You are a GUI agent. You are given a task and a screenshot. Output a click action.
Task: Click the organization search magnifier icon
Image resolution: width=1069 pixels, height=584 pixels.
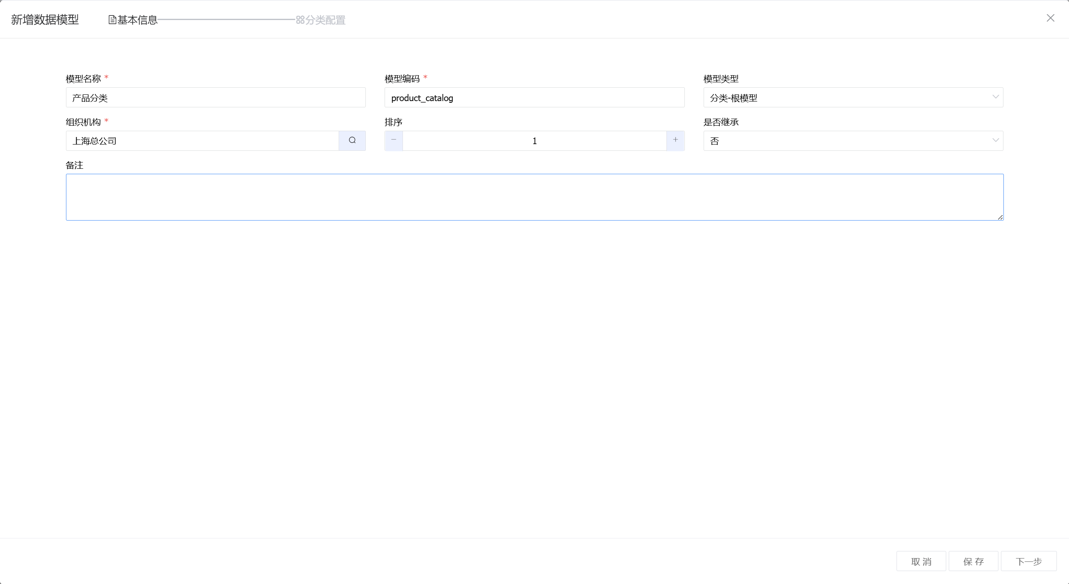click(x=352, y=140)
